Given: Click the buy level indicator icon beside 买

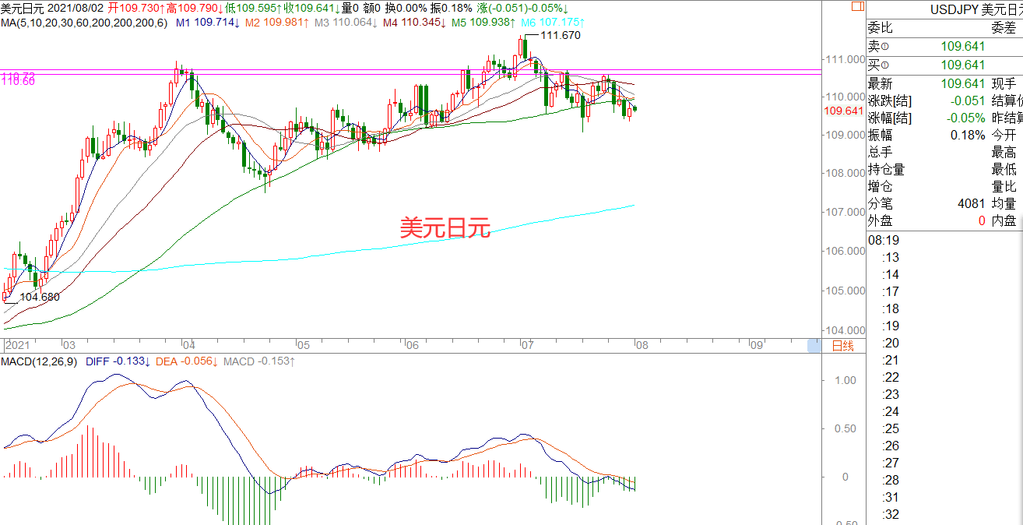Looking at the screenshot, I should coord(885,66).
